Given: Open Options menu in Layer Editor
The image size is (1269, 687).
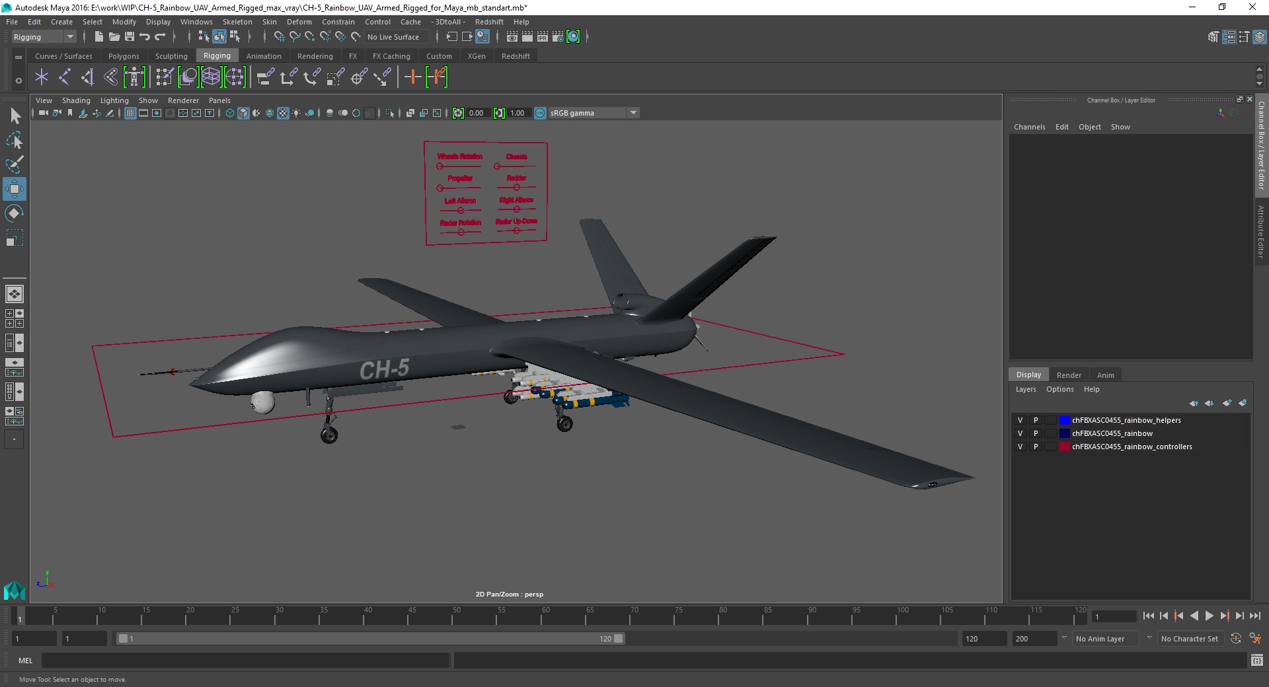Looking at the screenshot, I should (1059, 389).
